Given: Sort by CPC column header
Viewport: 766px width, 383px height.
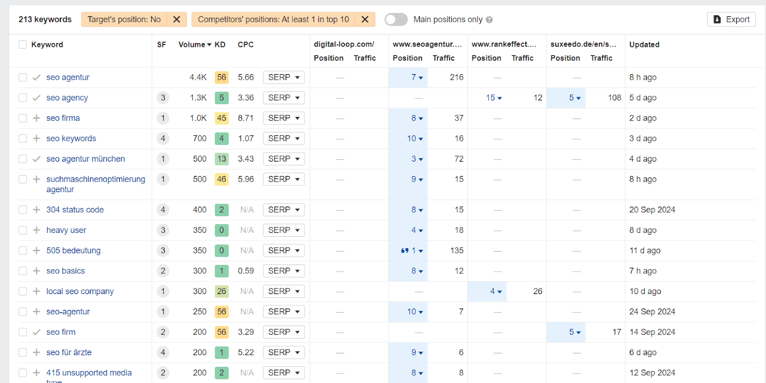Looking at the screenshot, I should coord(246,44).
